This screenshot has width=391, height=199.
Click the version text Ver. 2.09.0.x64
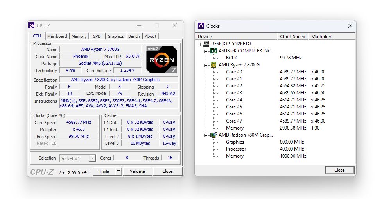tap(74, 172)
